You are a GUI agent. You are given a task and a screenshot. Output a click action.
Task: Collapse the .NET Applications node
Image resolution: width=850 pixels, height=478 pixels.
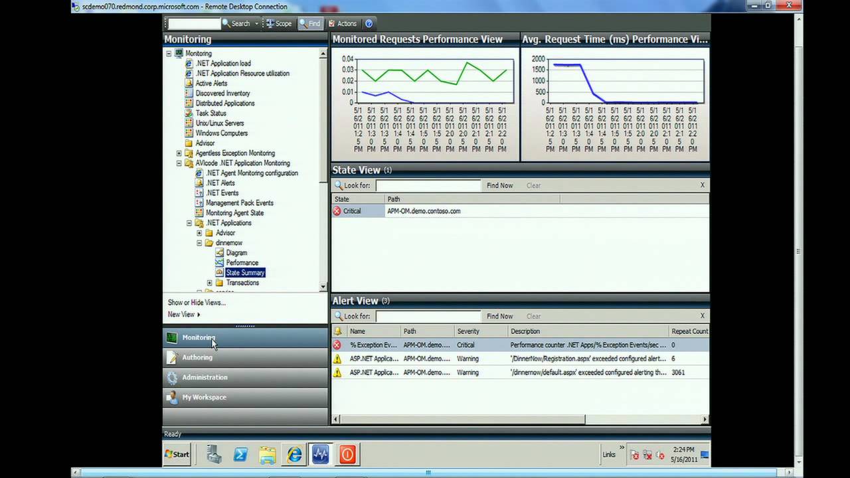point(189,222)
